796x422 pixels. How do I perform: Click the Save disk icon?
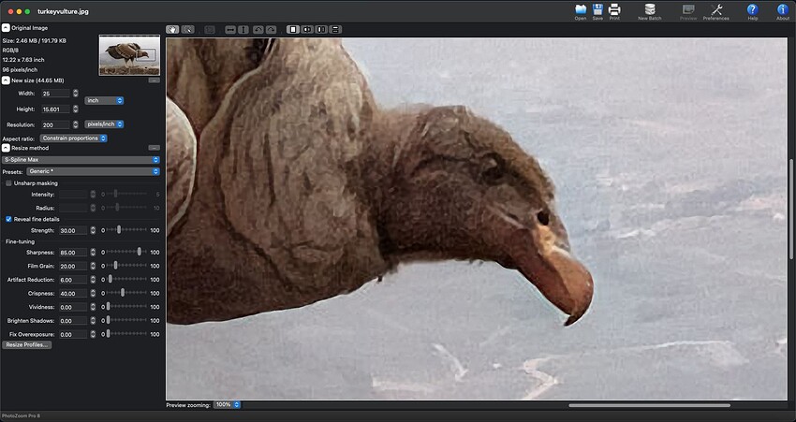tap(597, 9)
